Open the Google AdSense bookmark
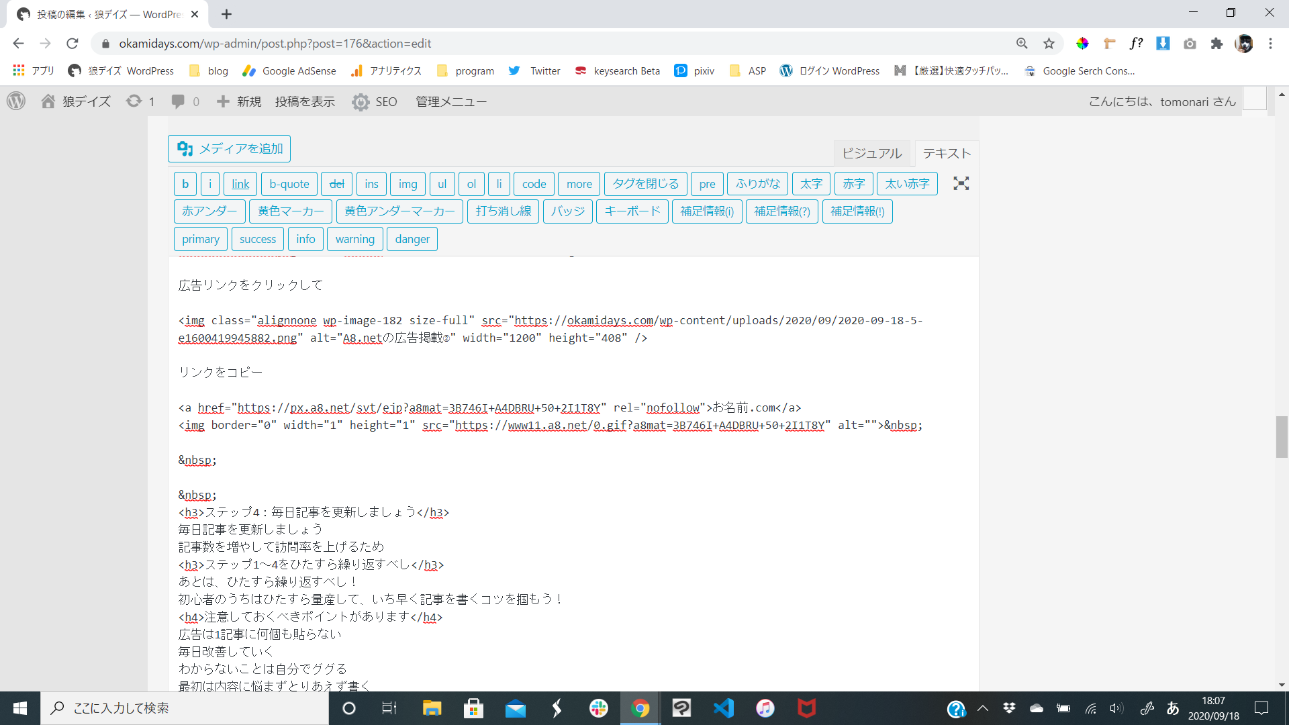The image size is (1289, 725). (x=289, y=70)
